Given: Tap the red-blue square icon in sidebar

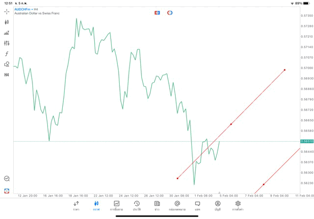Looking at the screenshot, I should click(7, 190).
